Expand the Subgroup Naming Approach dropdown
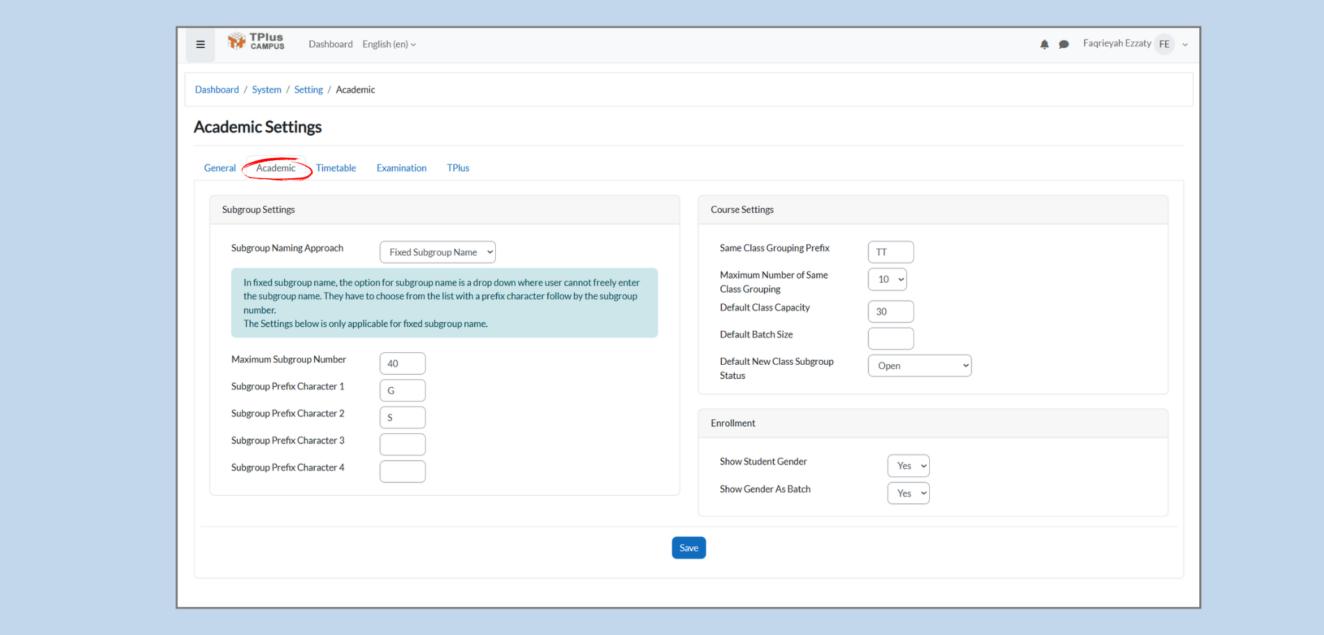Viewport: 1324px width, 635px height. (437, 252)
